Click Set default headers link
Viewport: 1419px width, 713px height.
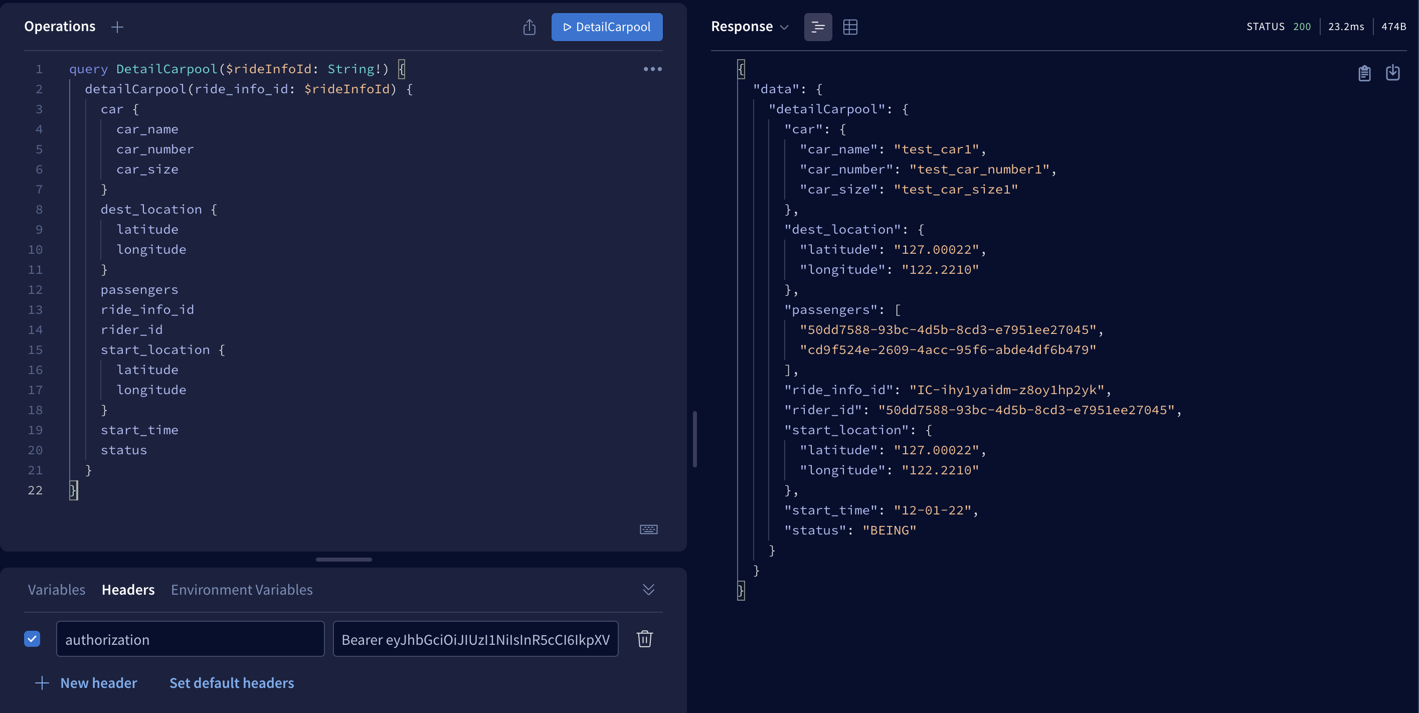pos(231,683)
